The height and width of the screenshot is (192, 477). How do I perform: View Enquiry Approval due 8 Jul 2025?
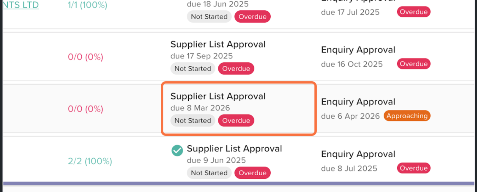point(358,154)
